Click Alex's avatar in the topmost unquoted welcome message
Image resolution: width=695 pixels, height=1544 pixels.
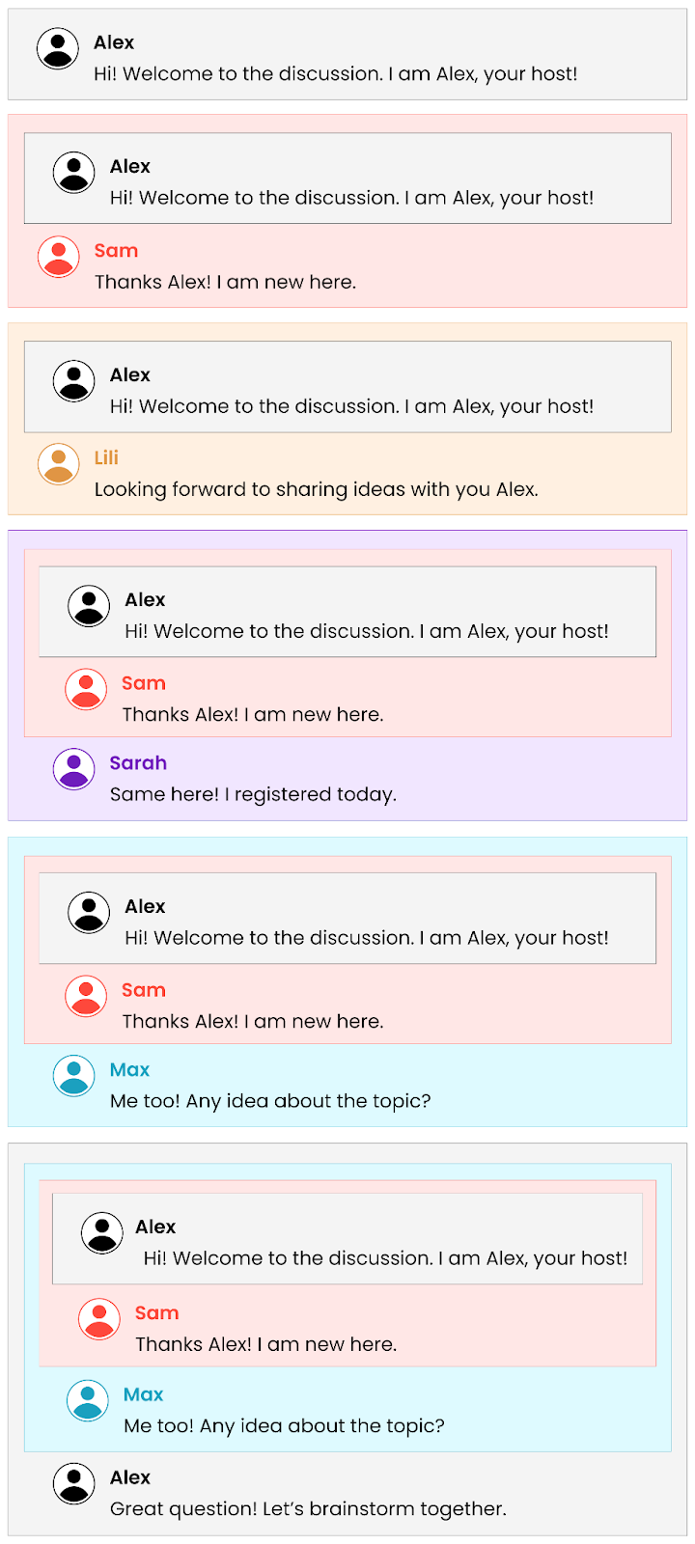coord(58,48)
